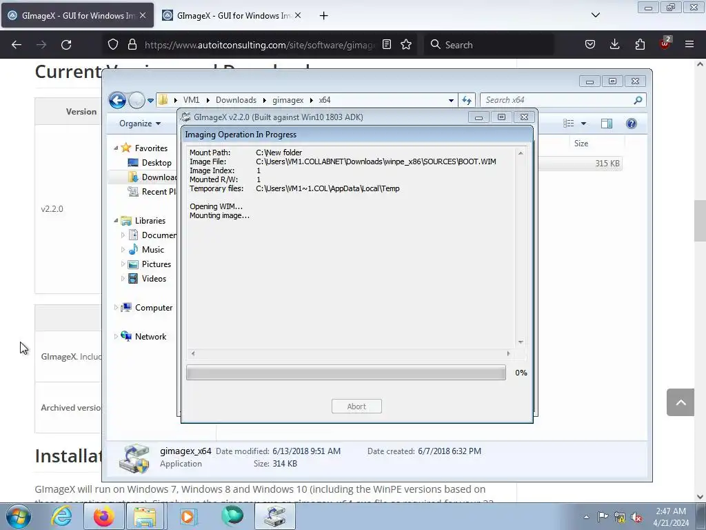The width and height of the screenshot is (706, 530).
Task: Collapse the Libraries tree group
Action: click(x=116, y=220)
